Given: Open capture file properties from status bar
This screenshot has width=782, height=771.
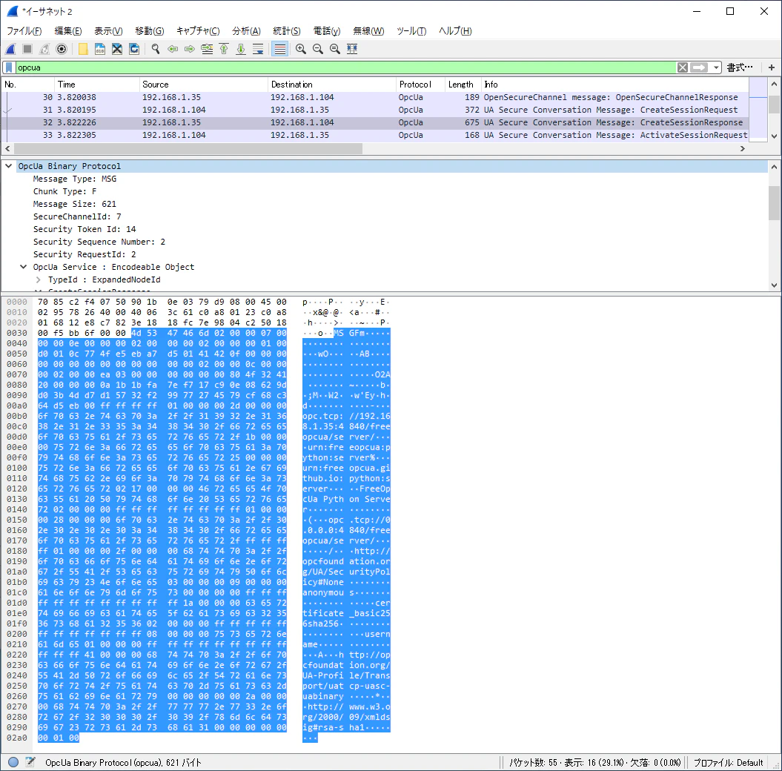Looking at the screenshot, I should pos(30,762).
